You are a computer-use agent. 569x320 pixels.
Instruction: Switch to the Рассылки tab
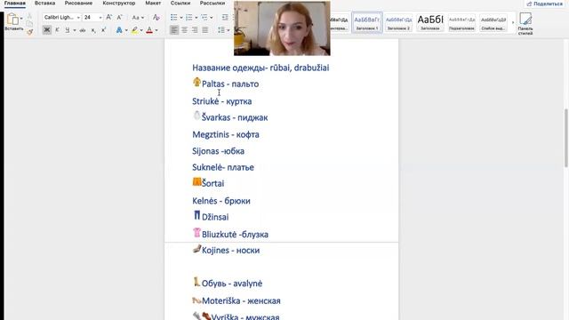pos(212,4)
